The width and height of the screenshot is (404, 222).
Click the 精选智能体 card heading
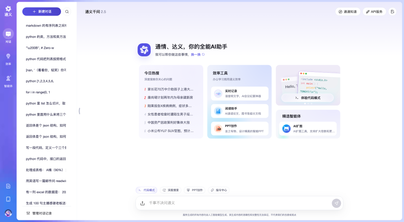click(291, 116)
